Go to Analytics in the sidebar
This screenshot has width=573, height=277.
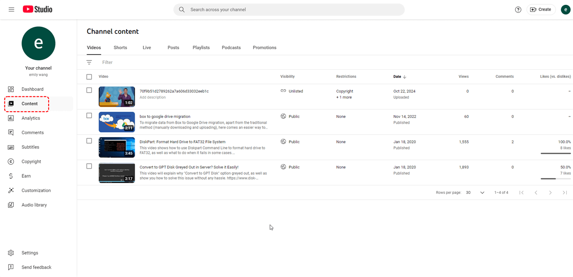[x=31, y=118]
